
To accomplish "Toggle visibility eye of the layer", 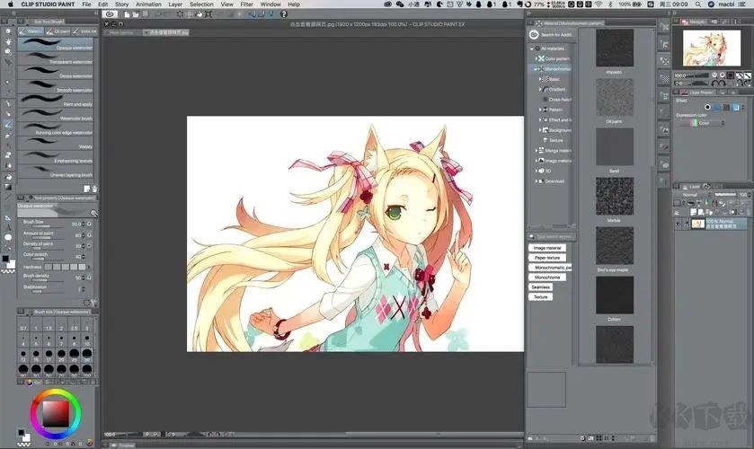I will 679,223.
